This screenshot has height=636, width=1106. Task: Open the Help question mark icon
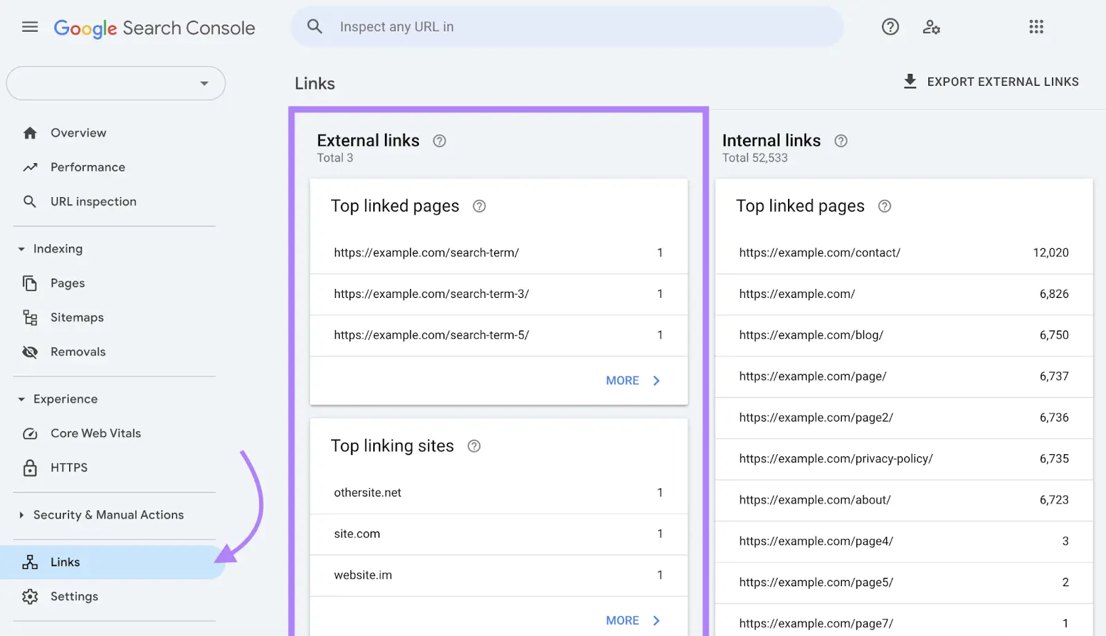pos(890,27)
